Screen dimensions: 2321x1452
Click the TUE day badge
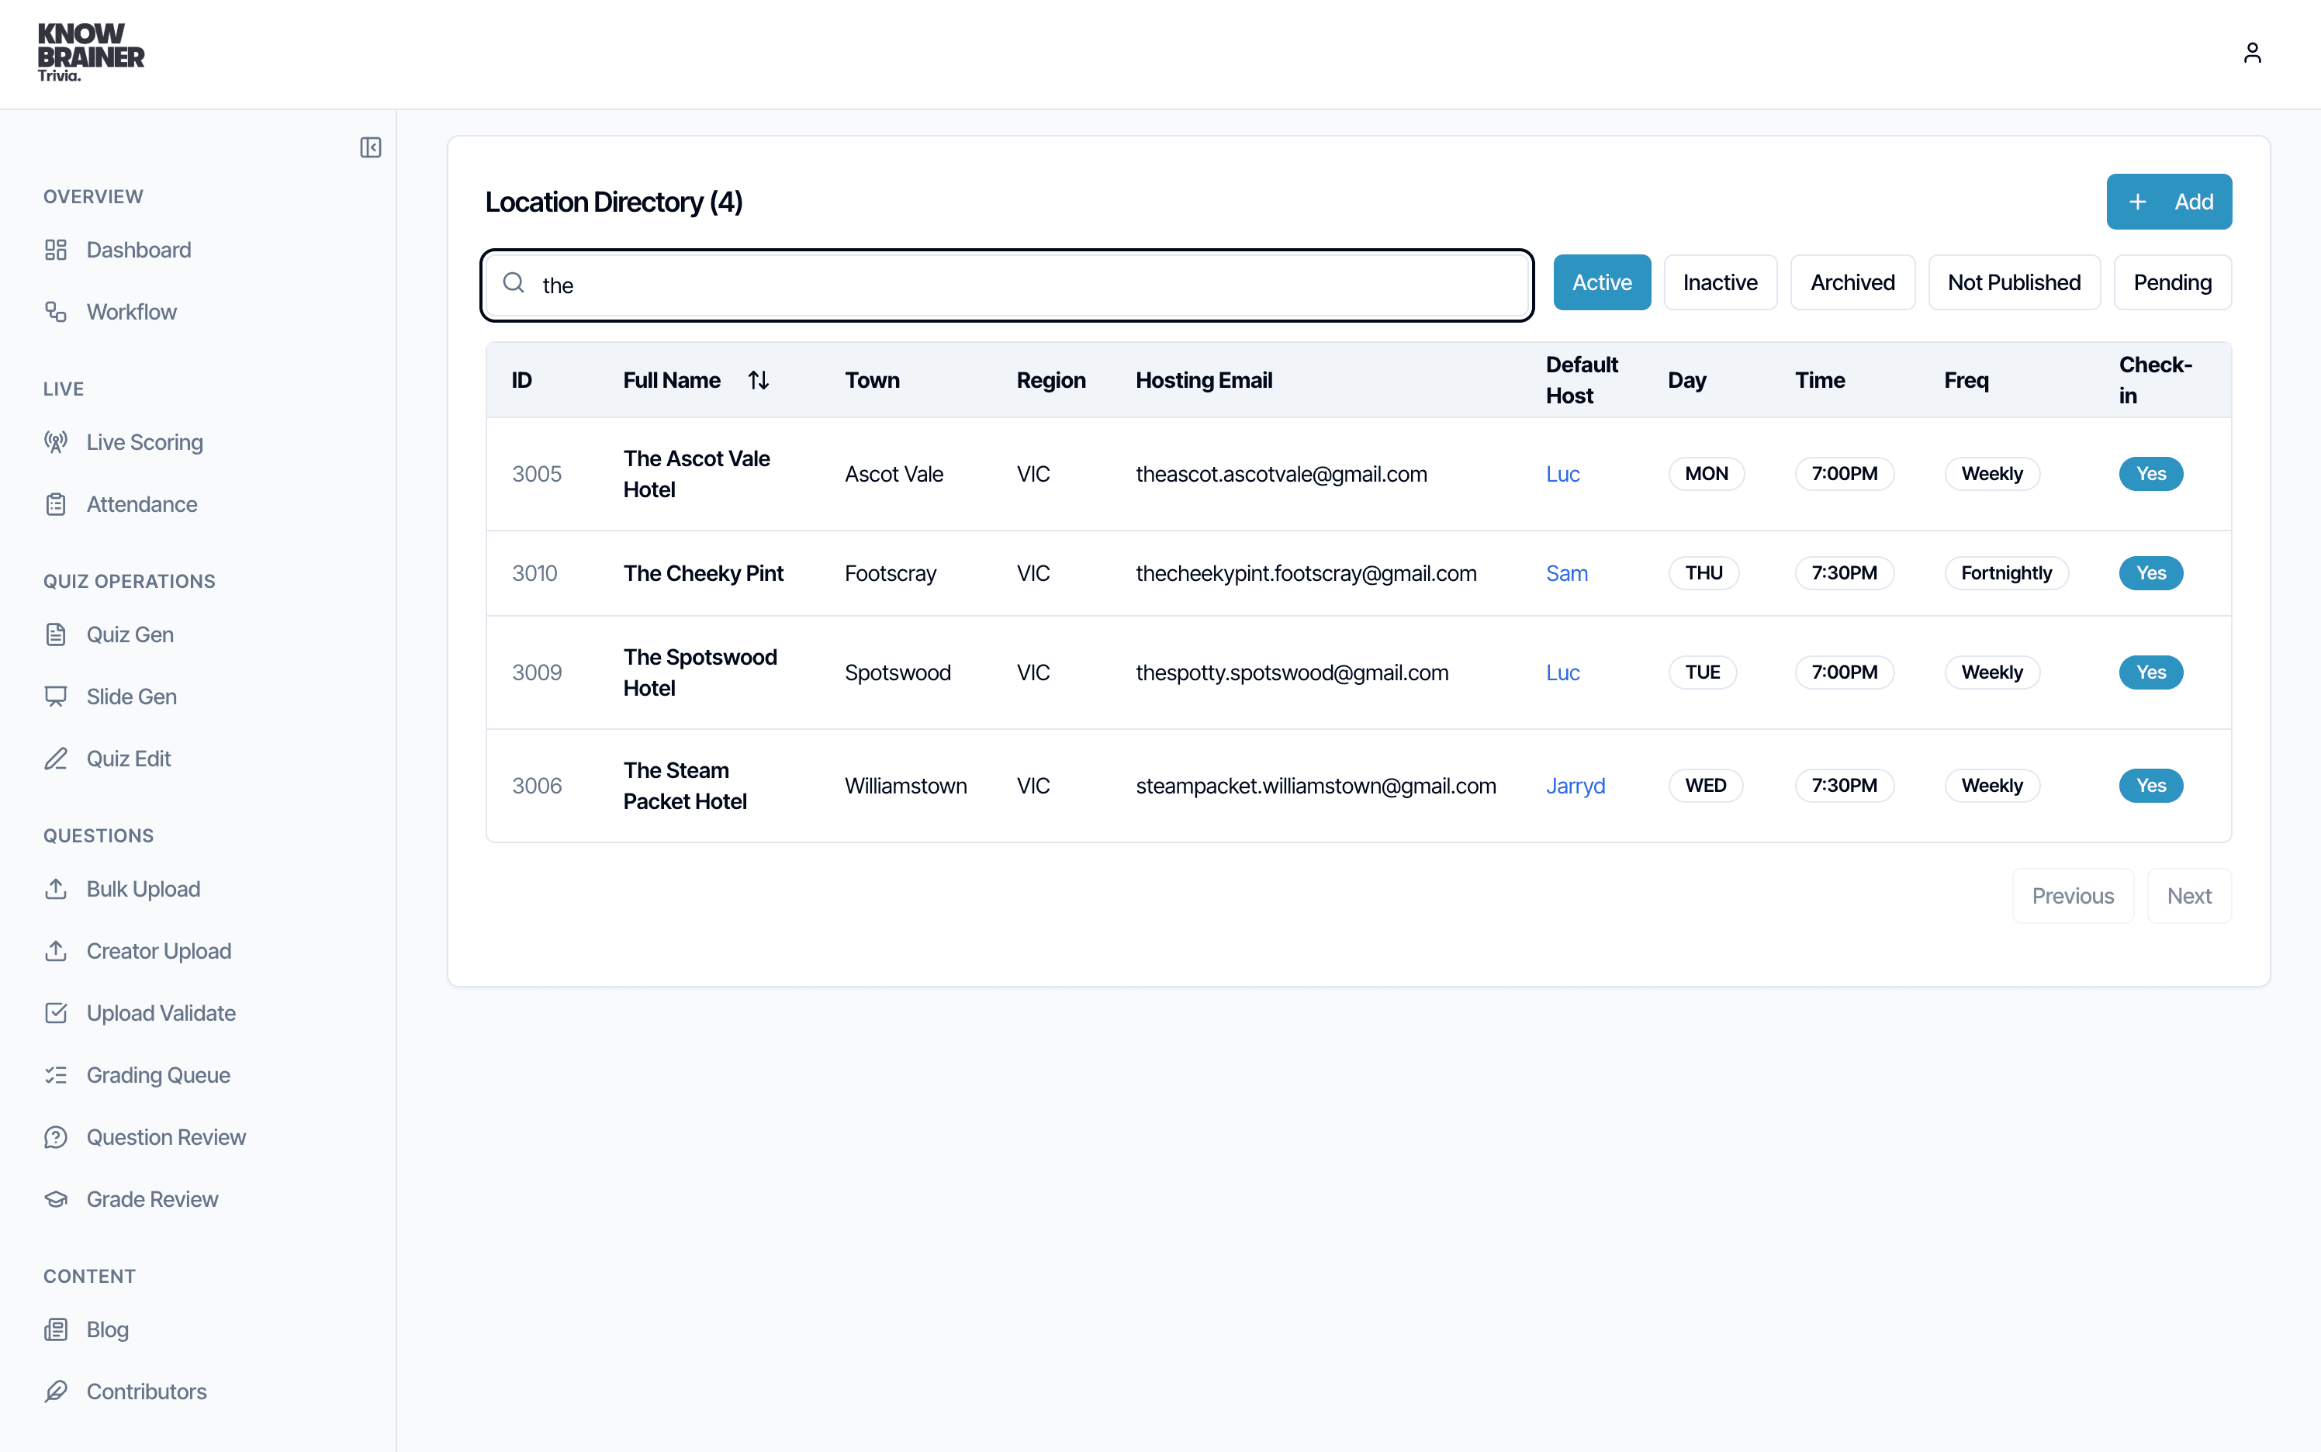click(1703, 672)
